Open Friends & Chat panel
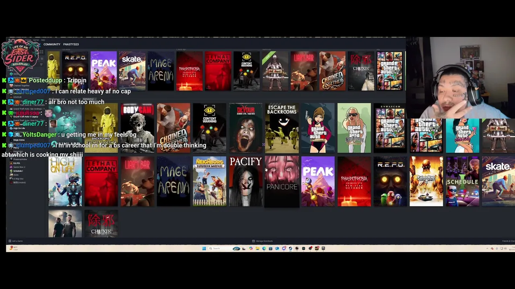515x289 pixels. [x=508, y=241]
